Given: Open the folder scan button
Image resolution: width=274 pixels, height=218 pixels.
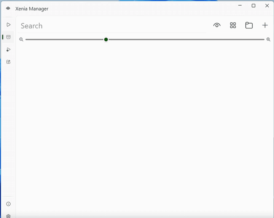Looking at the screenshot, I should pos(249,25).
